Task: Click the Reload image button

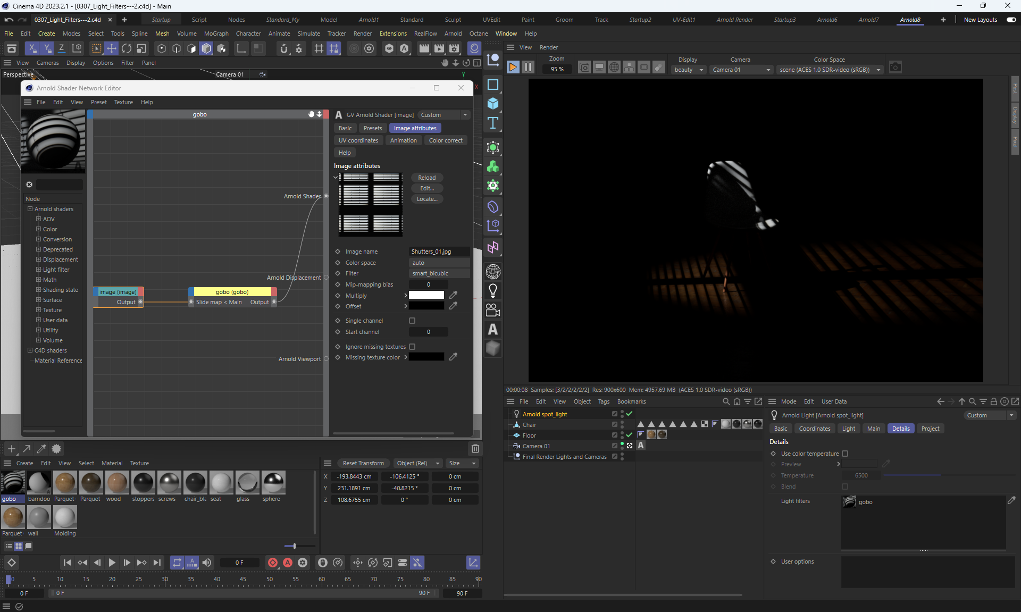Action: pyautogui.click(x=426, y=178)
